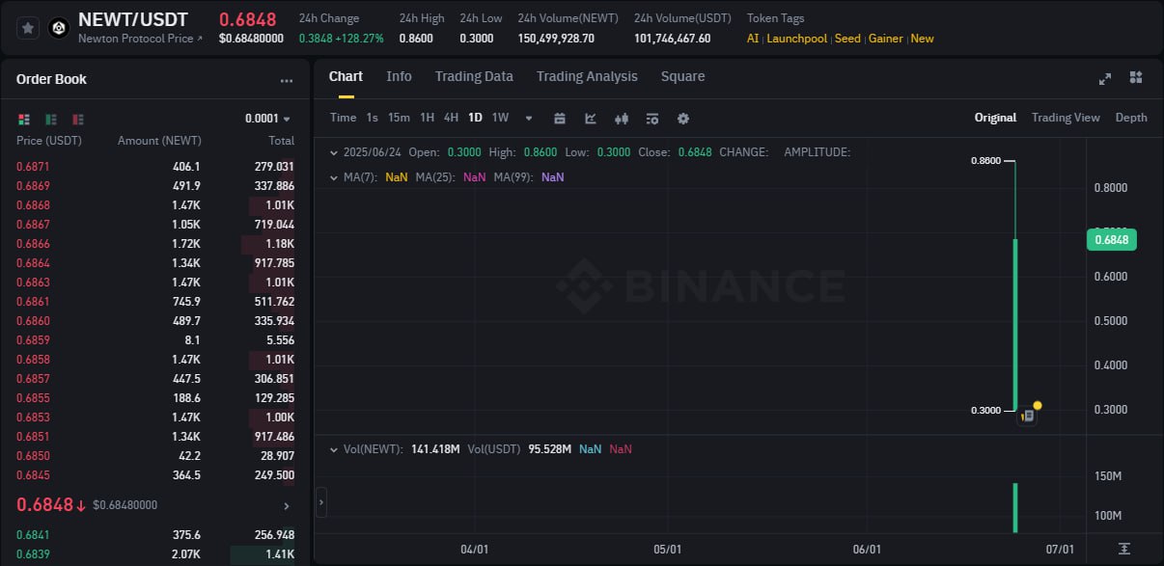Open chart layout grid selector
Viewport: 1164px width, 566px height.
coord(1136,77)
